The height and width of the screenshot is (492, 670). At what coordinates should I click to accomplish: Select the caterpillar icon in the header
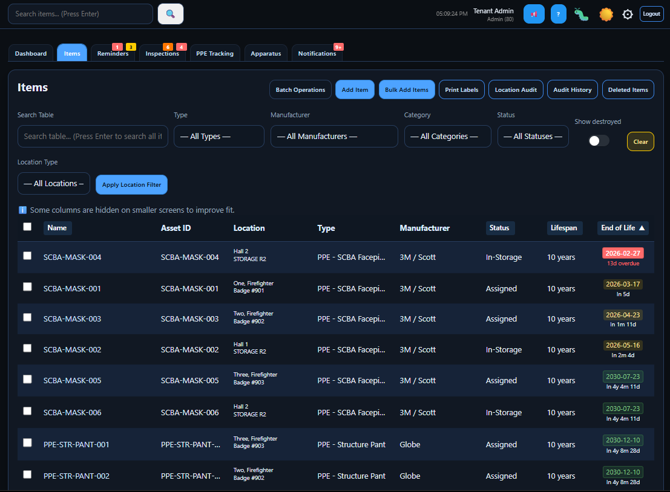tap(581, 13)
